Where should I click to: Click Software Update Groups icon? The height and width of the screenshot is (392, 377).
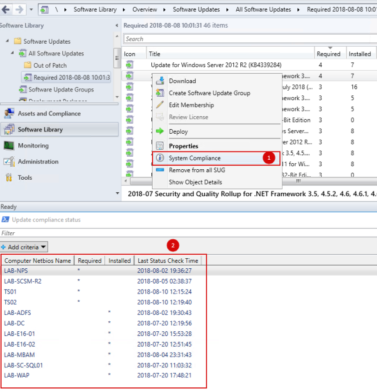(x=23, y=89)
